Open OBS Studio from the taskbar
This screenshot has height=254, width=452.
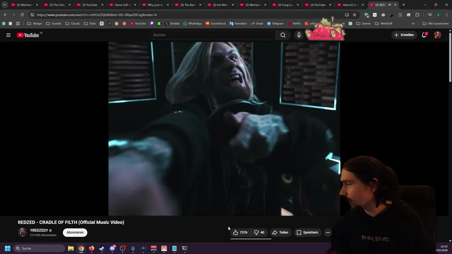(123, 248)
